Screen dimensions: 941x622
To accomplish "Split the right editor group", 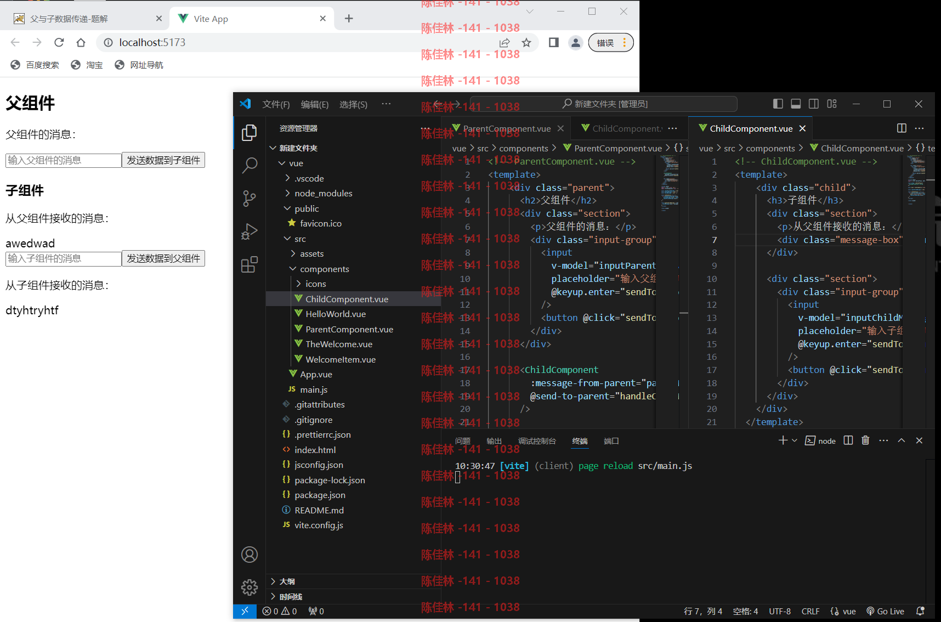I will pyautogui.click(x=902, y=128).
